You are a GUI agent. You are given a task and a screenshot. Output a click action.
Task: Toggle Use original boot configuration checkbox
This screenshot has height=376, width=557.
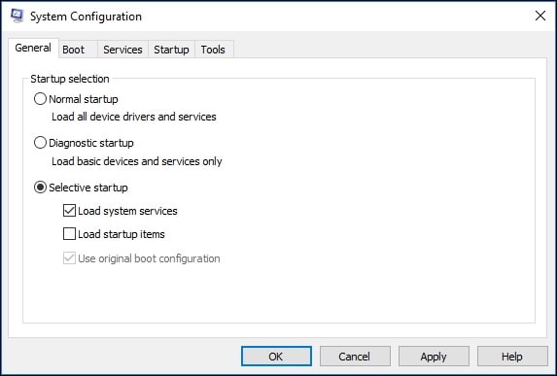point(69,258)
